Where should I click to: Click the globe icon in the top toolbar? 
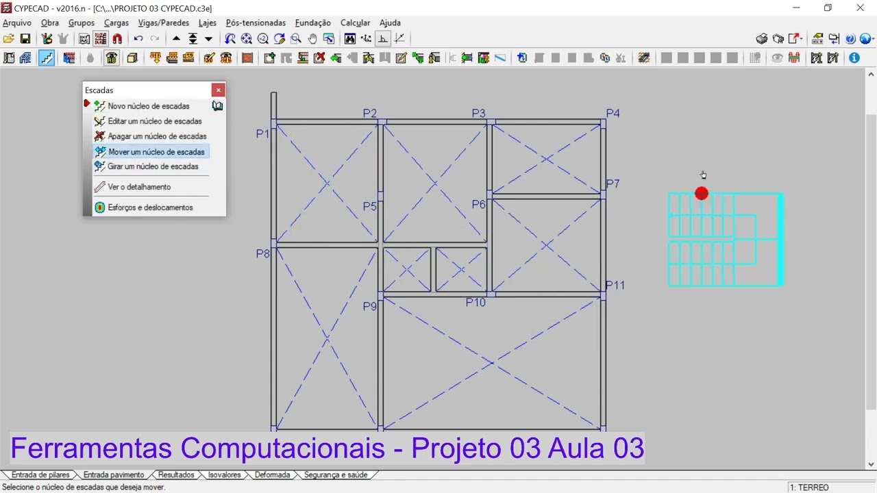click(x=866, y=39)
